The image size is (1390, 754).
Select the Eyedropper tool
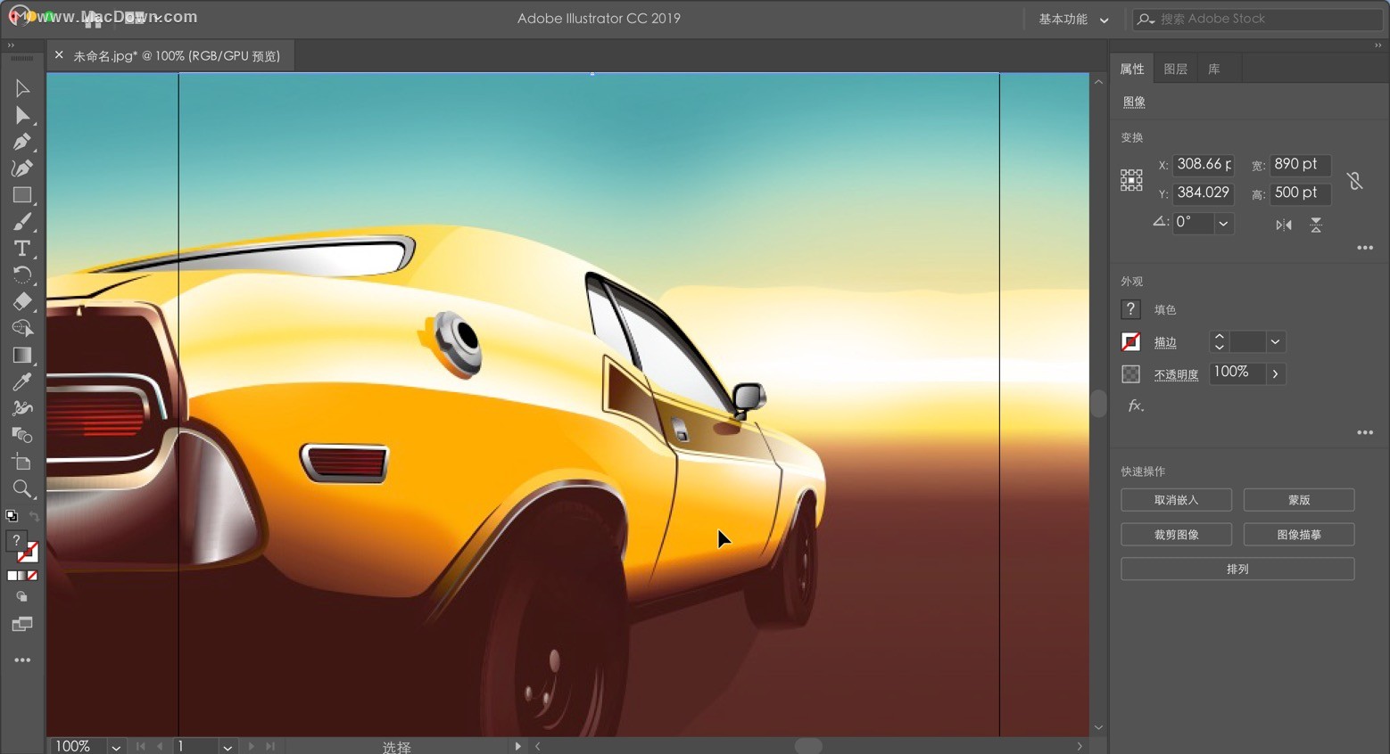[22, 381]
